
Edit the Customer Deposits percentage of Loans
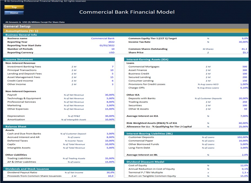pos(242,137)
